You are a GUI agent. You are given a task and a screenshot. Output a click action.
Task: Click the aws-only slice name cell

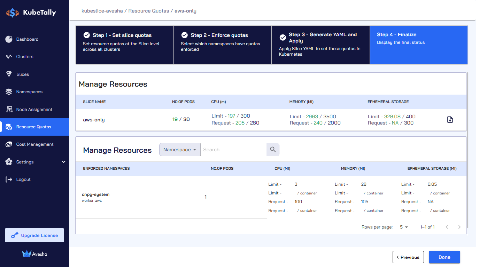tap(94, 120)
